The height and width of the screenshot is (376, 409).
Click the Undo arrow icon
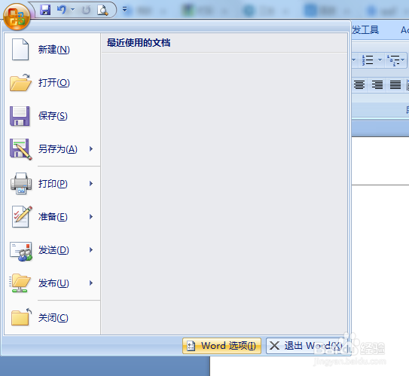tap(62, 10)
